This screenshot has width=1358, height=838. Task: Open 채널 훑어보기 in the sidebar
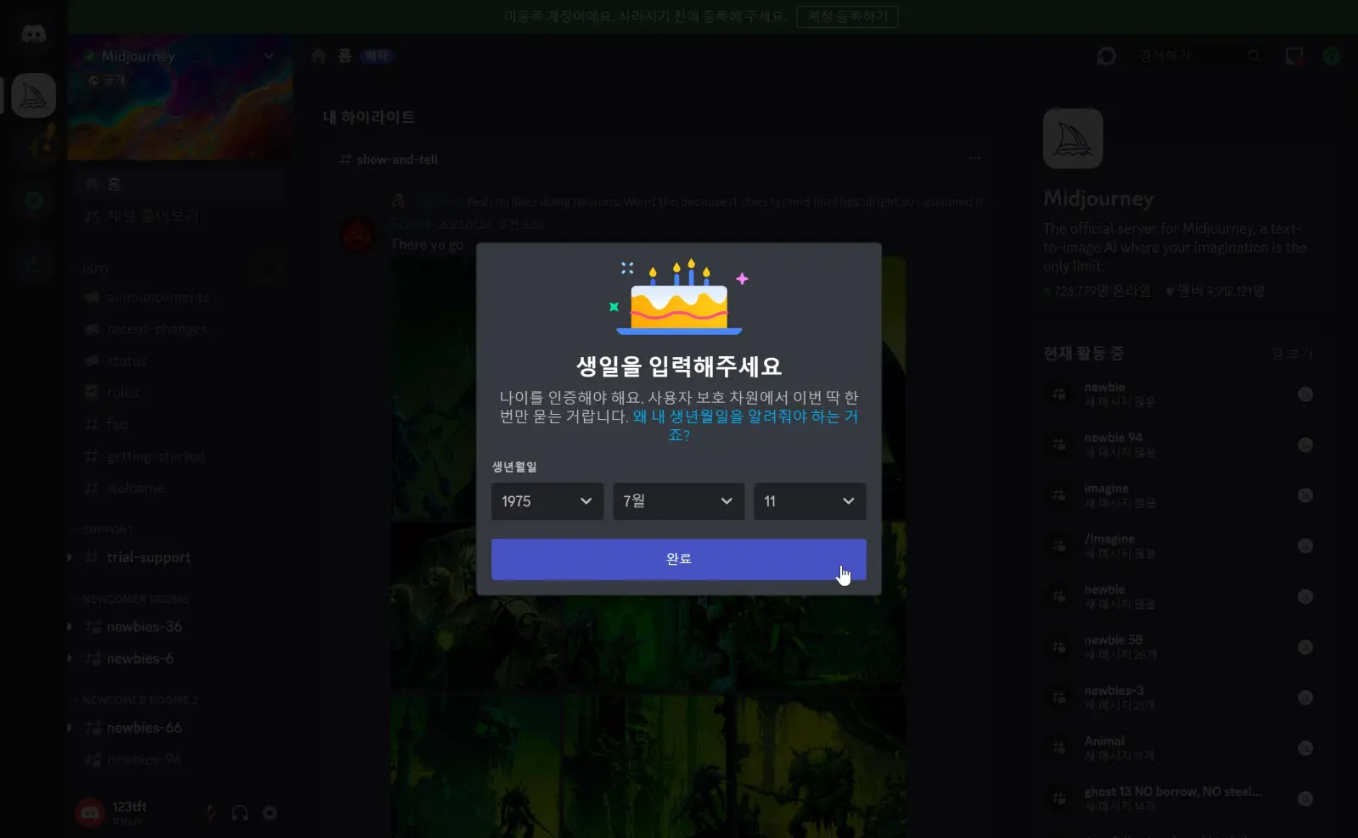tap(180, 216)
